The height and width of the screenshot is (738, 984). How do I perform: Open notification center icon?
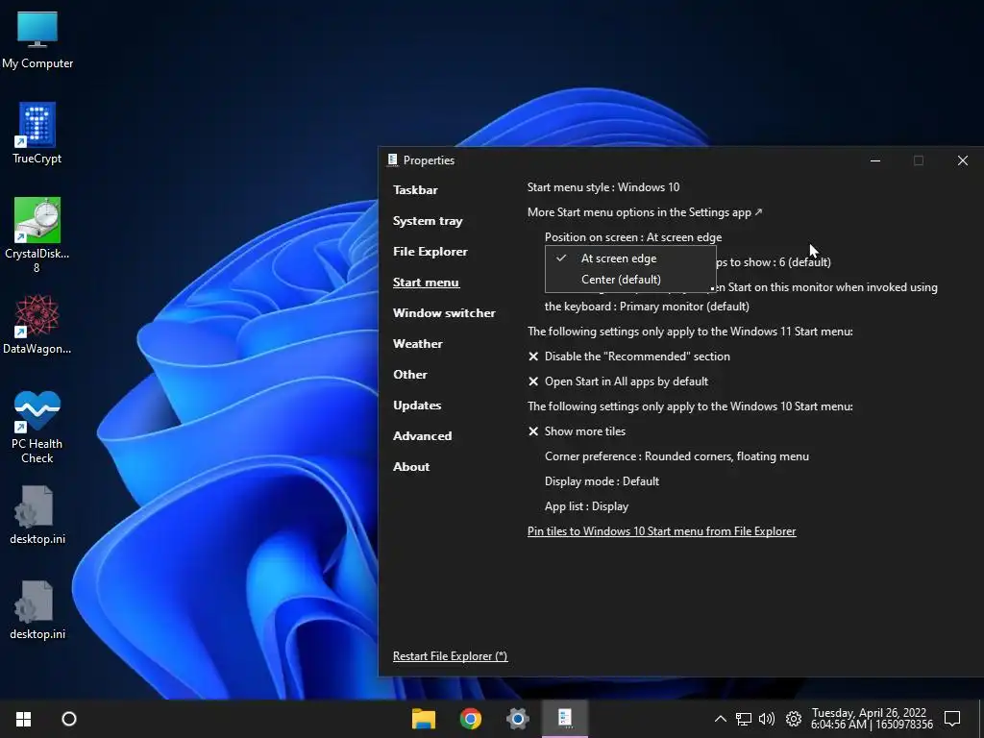(x=952, y=719)
